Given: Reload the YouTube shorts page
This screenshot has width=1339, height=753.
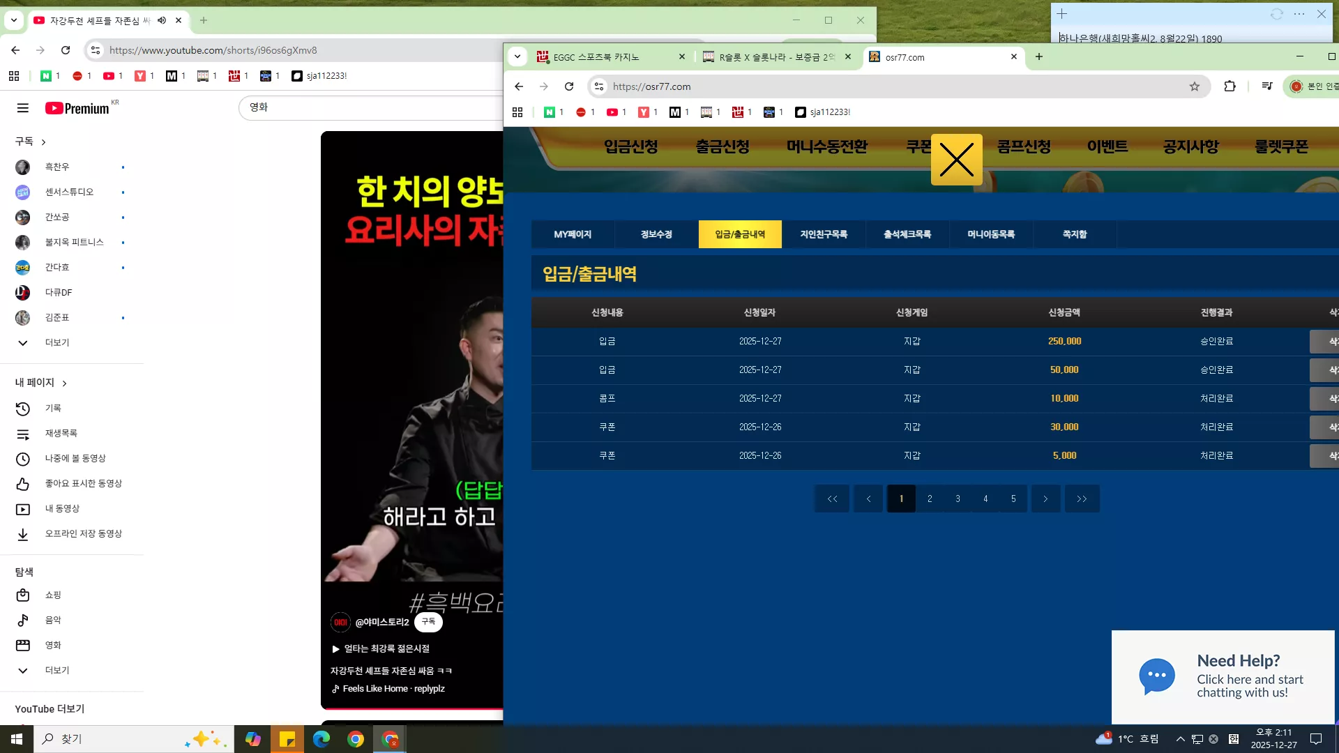Looking at the screenshot, I should 66,50.
